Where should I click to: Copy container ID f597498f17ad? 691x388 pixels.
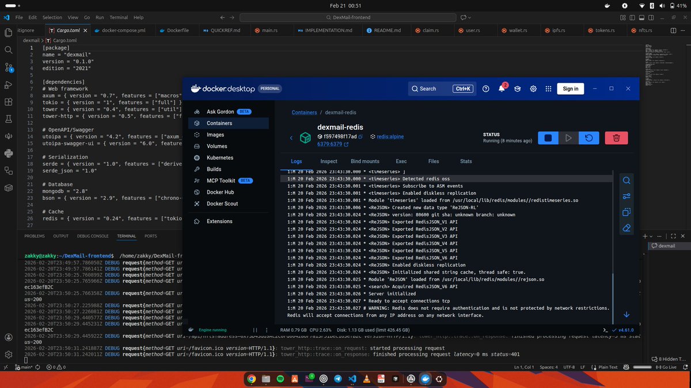click(x=360, y=137)
